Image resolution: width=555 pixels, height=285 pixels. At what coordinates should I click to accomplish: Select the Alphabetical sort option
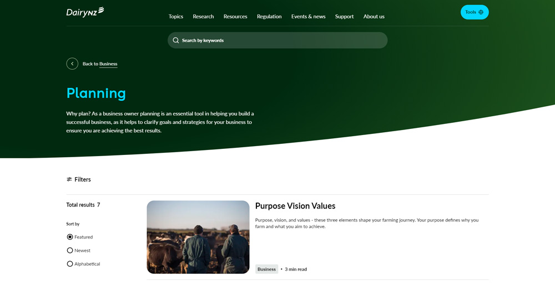pos(84,264)
